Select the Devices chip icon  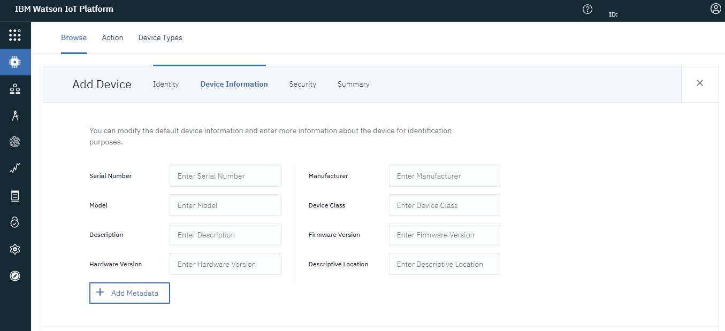[x=15, y=61]
